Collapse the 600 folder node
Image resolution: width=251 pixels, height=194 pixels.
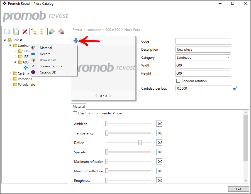[15, 62]
